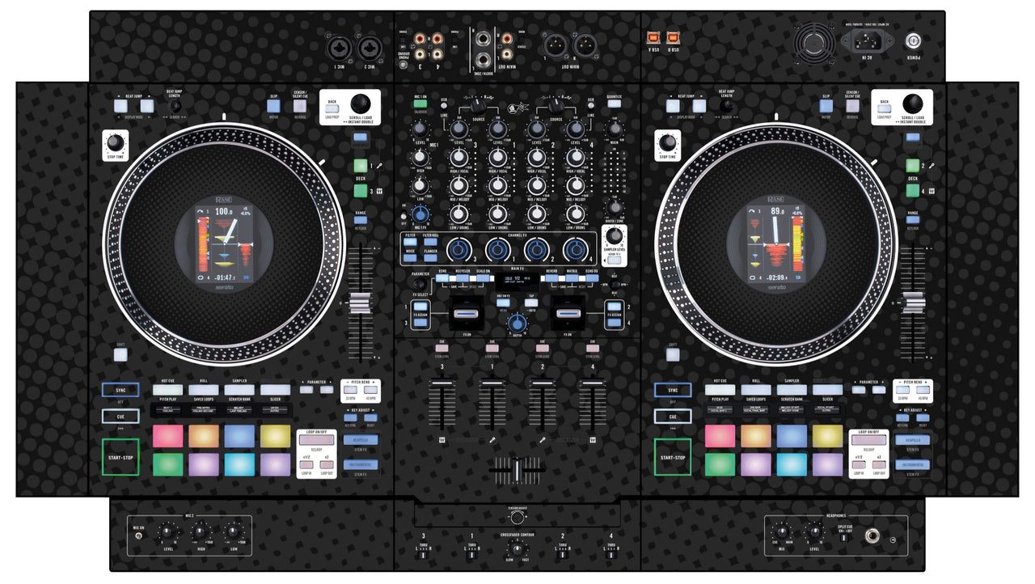Select ROLL pad mode on left deck
The image size is (1035, 584).
tap(204, 390)
